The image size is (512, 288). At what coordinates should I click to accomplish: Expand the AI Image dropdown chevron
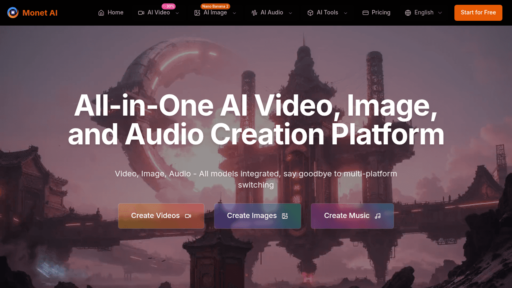(234, 13)
